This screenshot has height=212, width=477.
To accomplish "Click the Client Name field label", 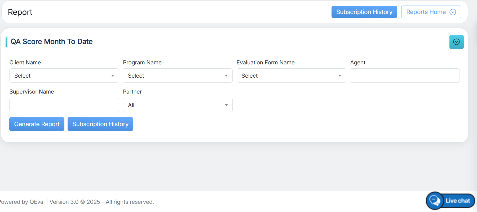I will (x=25, y=63).
